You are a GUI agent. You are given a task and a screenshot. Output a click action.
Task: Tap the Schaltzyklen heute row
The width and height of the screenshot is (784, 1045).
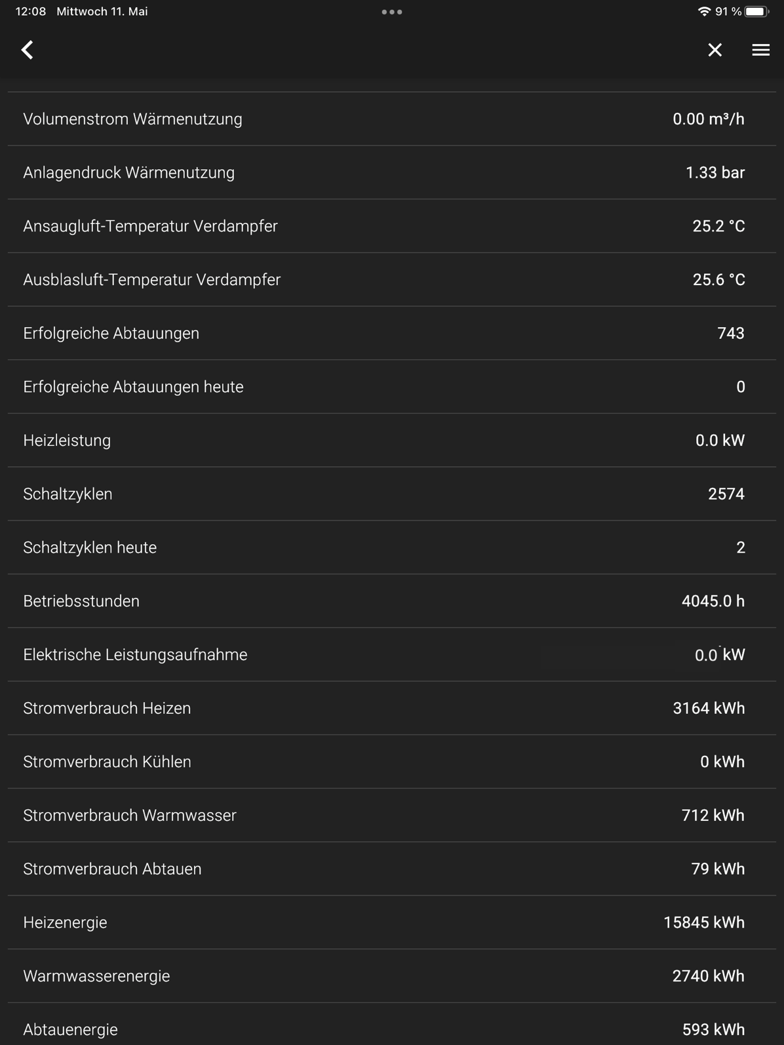coord(392,547)
